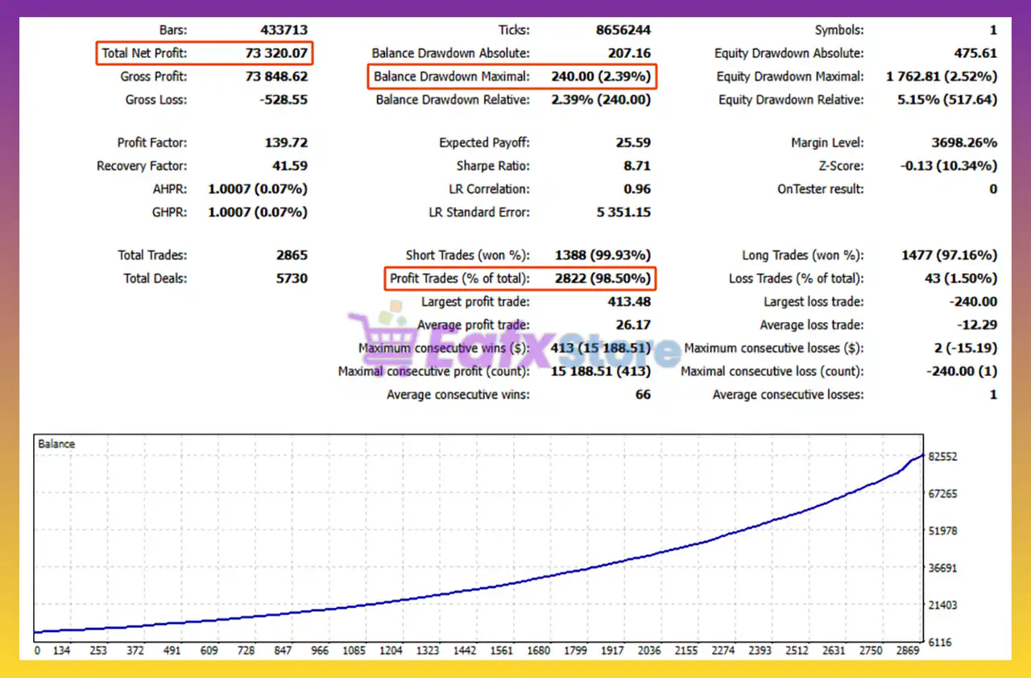The height and width of the screenshot is (678, 1031).
Task: Click the 1442 tick on chart's horizontal axis
Action: [x=463, y=651]
